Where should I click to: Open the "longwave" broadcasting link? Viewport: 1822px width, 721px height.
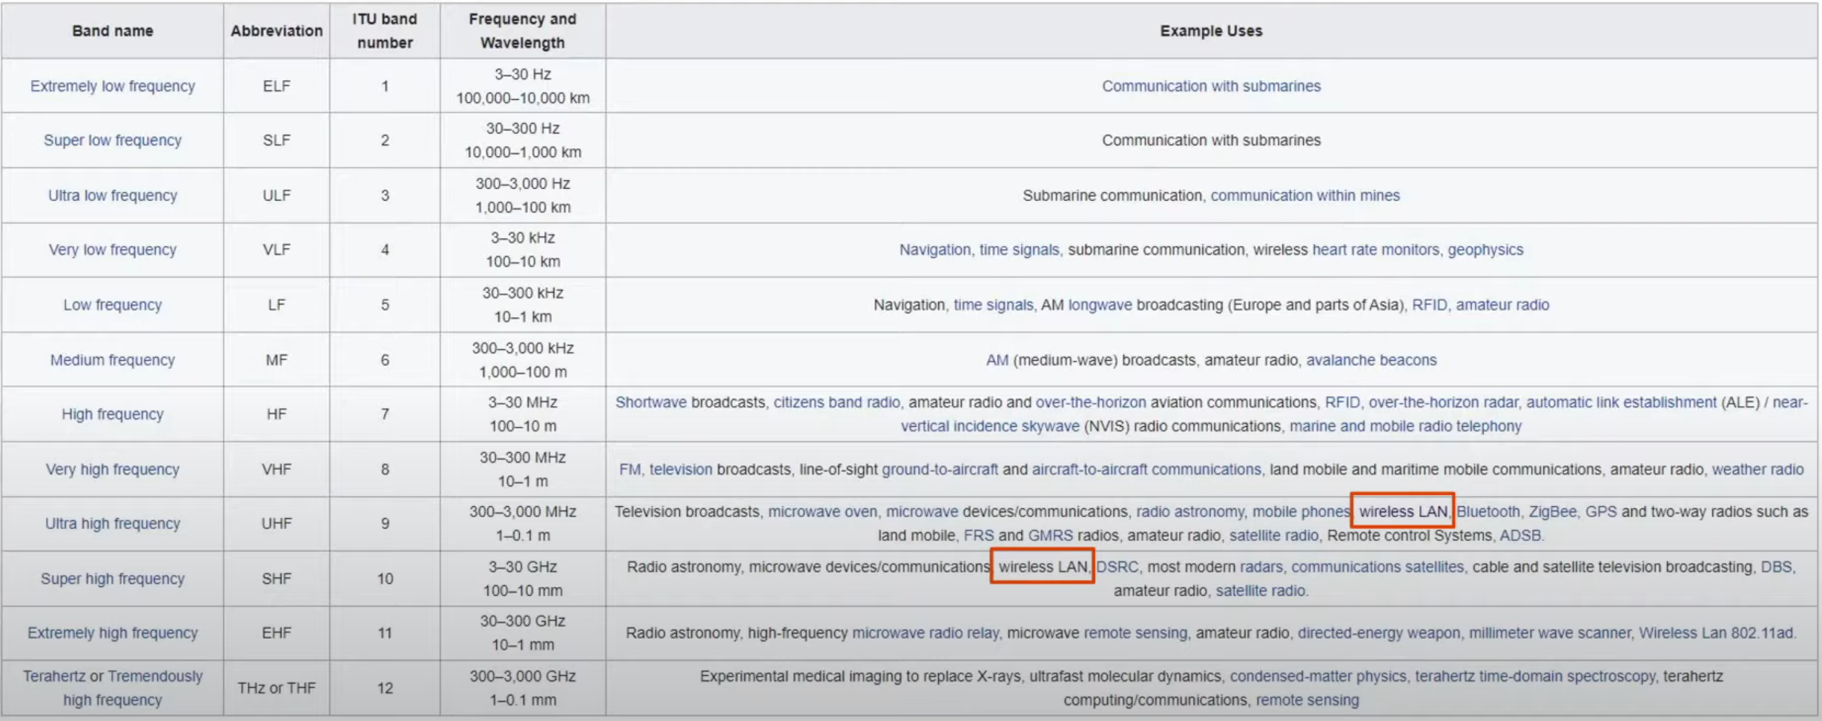click(1099, 305)
